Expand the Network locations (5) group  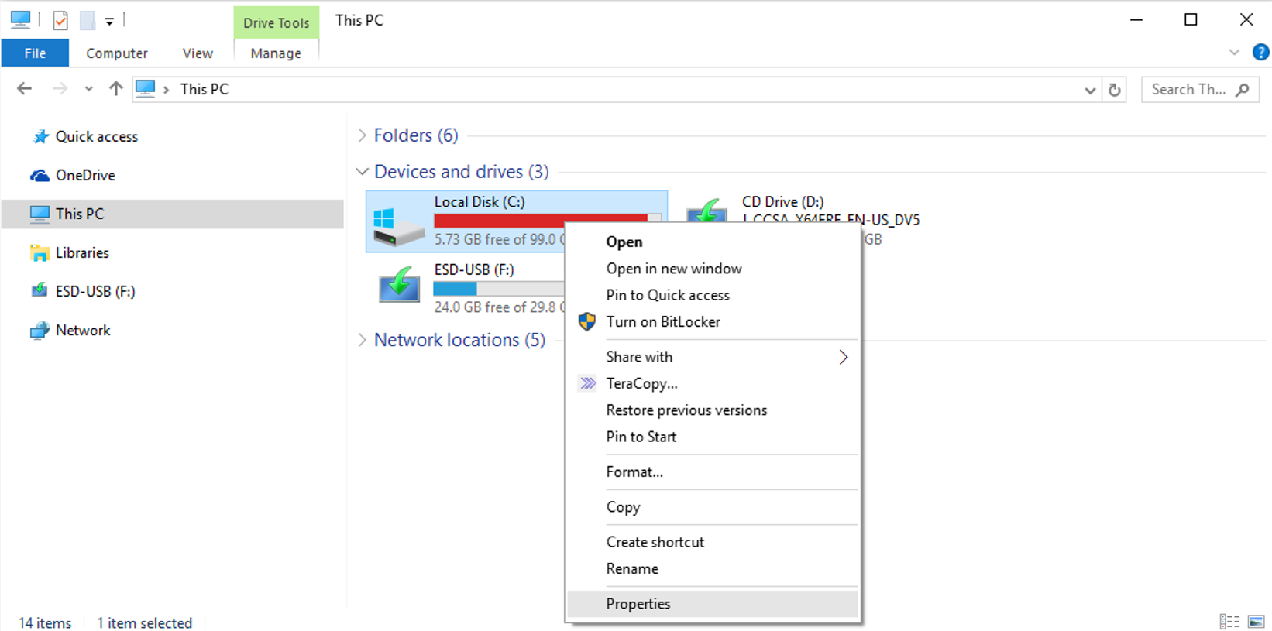(362, 340)
